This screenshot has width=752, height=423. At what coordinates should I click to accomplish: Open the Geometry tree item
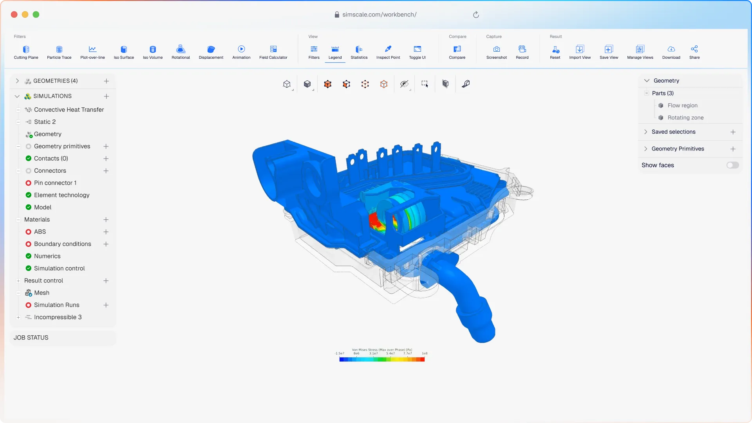tap(47, 134)
